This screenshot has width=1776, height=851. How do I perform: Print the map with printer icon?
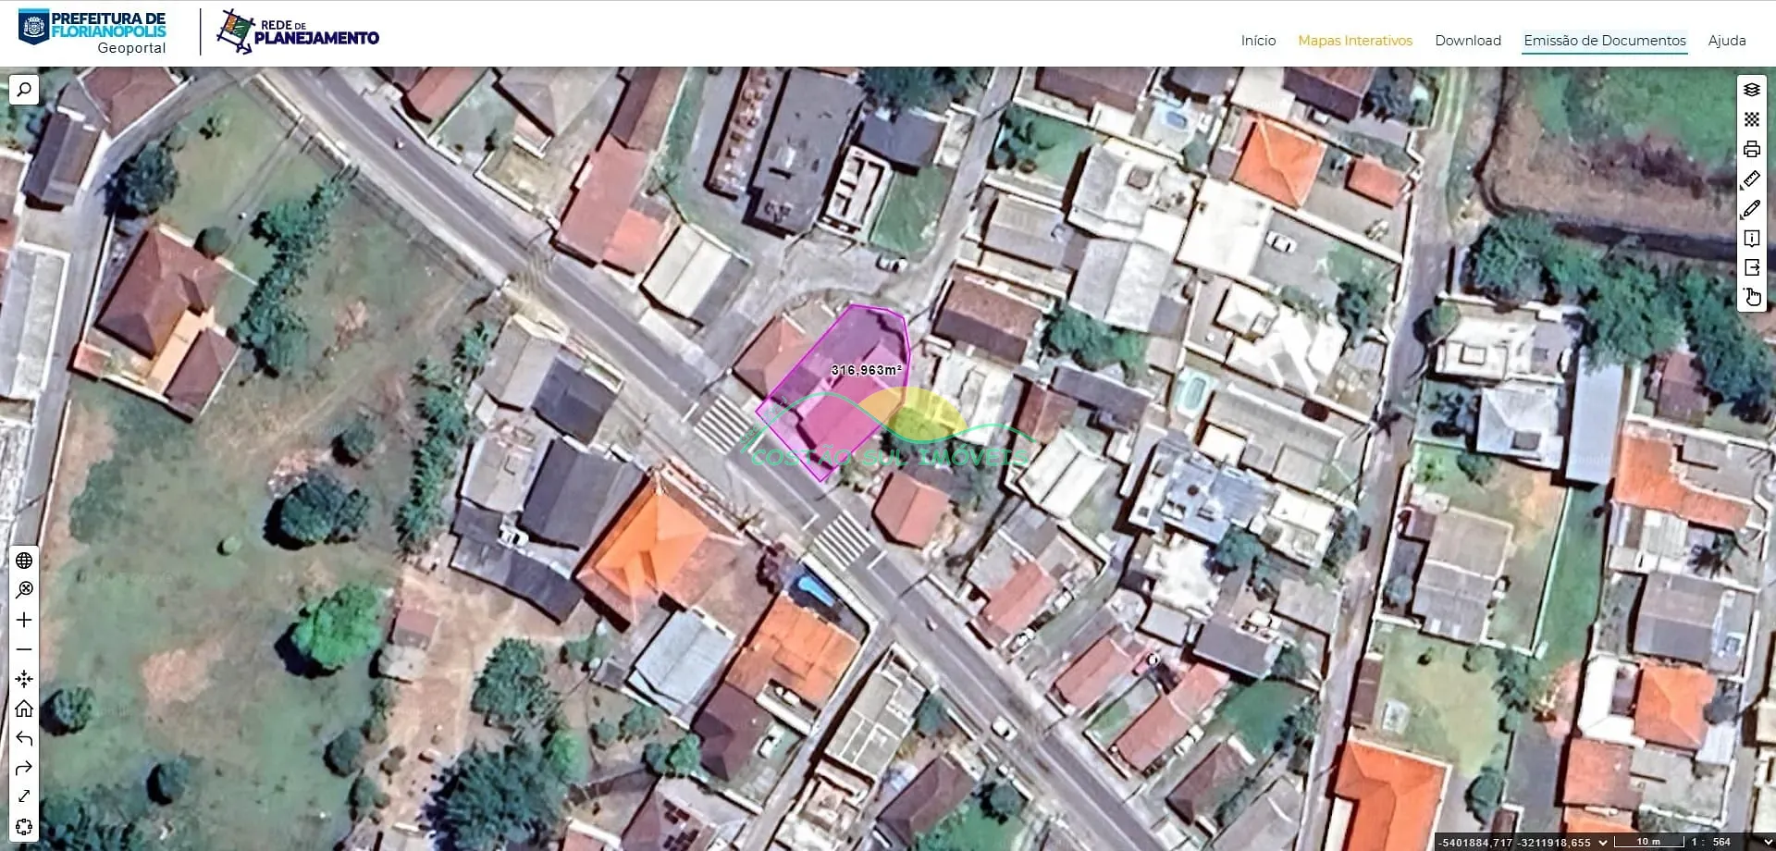click(1751, 149)
